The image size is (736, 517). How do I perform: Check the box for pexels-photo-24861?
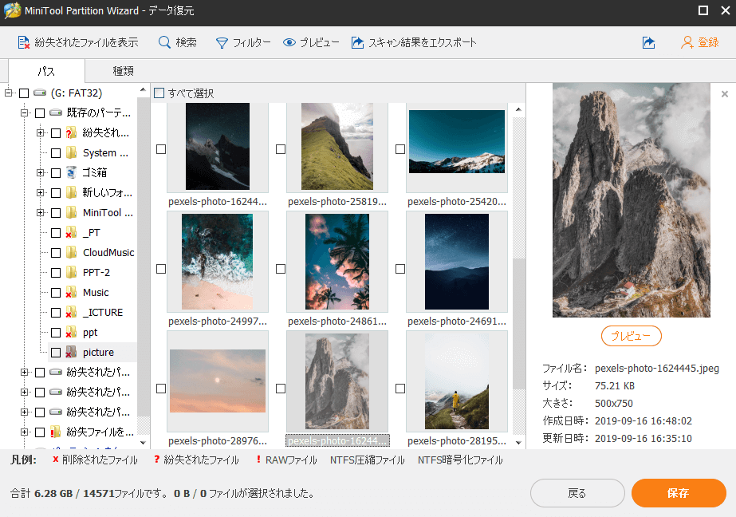coord(281,269)
